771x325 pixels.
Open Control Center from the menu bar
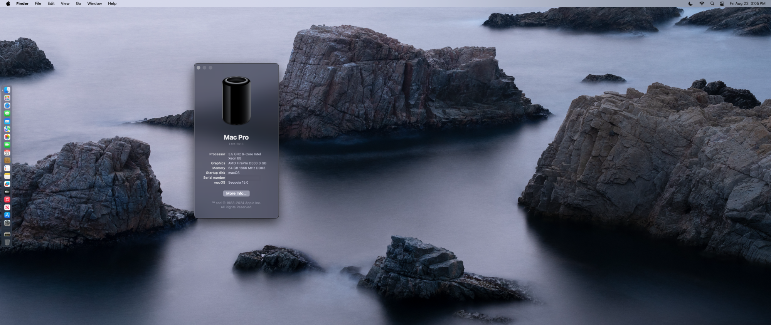click(722, 3)
